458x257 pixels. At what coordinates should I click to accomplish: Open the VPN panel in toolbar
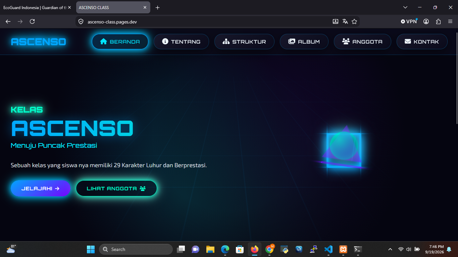[x=409, y=21]
